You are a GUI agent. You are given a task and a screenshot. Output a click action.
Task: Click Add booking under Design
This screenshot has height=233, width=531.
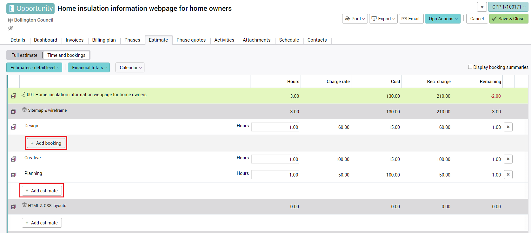click(46, 143)
